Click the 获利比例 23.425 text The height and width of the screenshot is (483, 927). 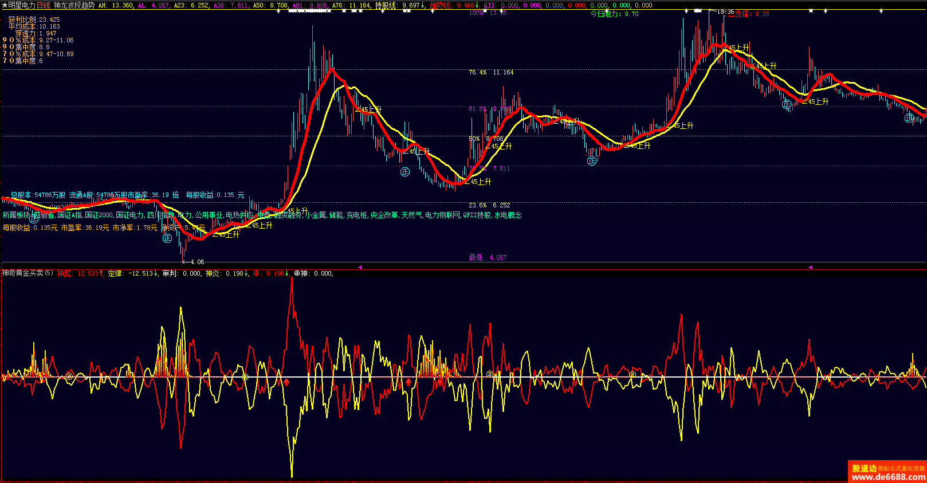[x=34, y=19]
